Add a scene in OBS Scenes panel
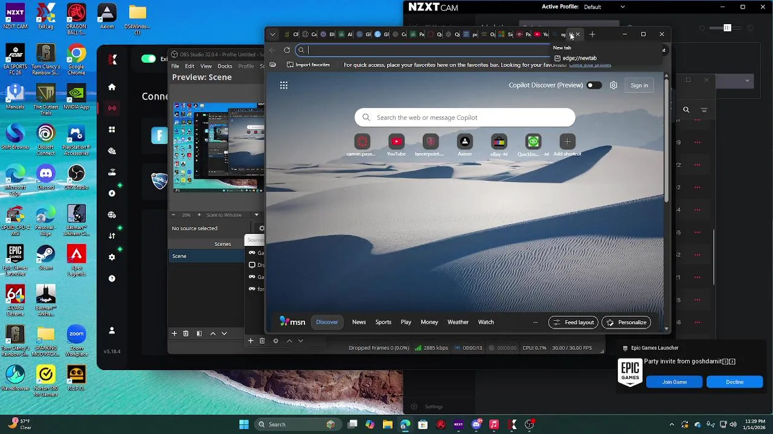Screen dimensions: 773x434 pos(174,333)
